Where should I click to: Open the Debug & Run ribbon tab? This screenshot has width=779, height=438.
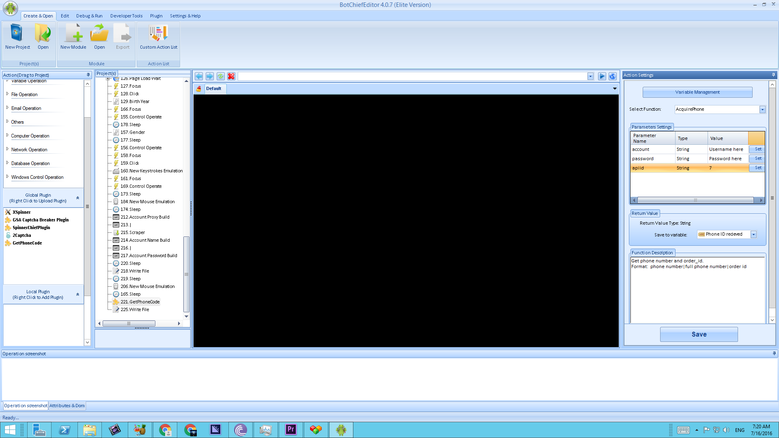[89, 16]
